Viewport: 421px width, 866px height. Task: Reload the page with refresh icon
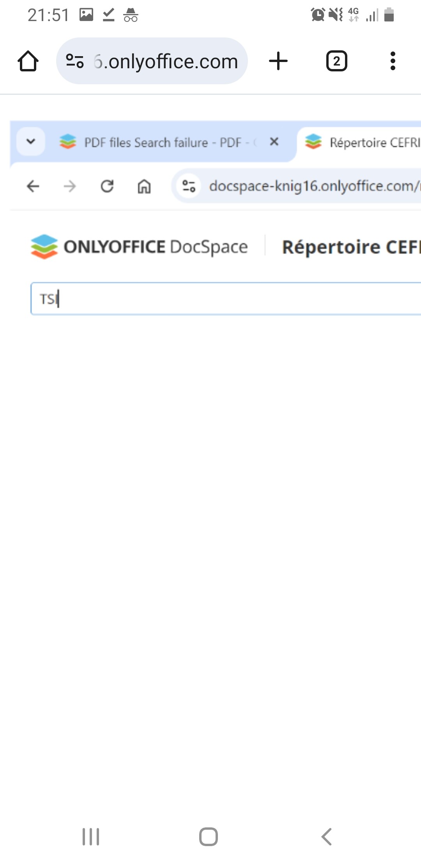[x=107, y=186]
